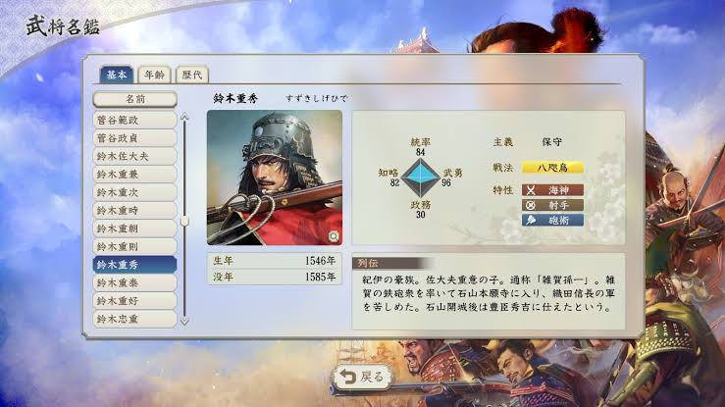Image resolution: width=725 pixels, height=407 pixels.
Task: Select 鈴木重兼 in the name list
Action: (134, 175)
